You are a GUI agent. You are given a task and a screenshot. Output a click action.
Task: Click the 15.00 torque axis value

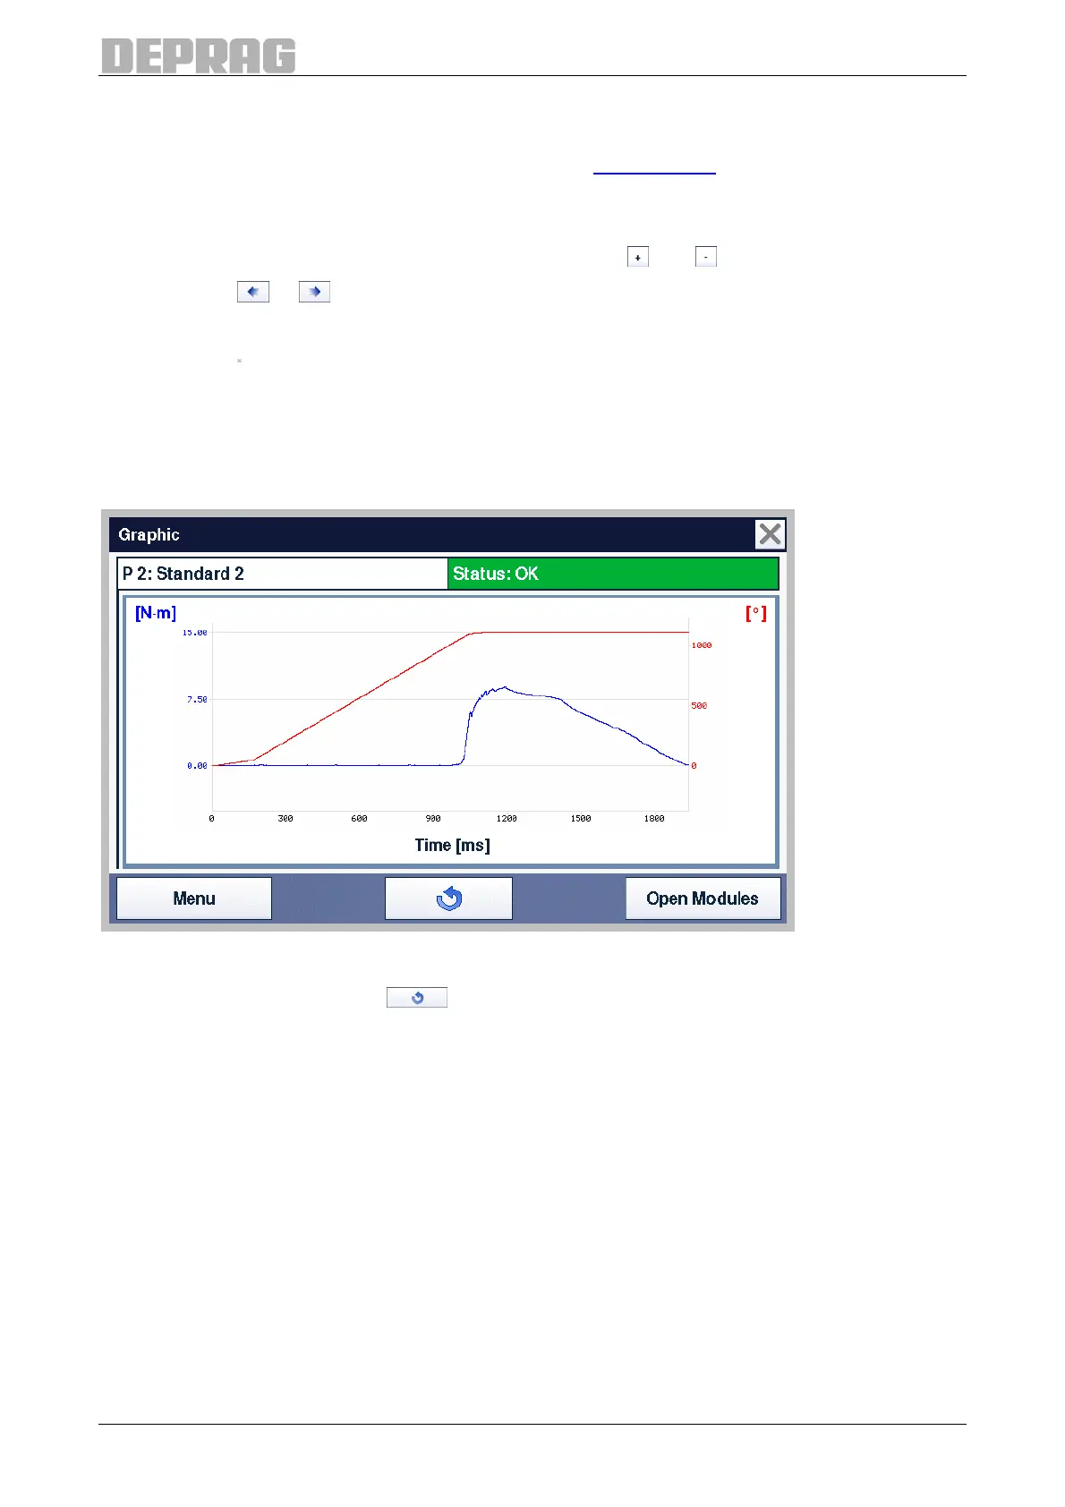[x=195, y=633]
